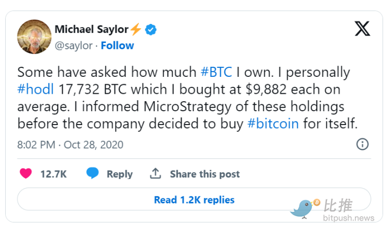Open the #bitcoin hashtag
This screenshot has width=384, height=231.
point(273,124)
